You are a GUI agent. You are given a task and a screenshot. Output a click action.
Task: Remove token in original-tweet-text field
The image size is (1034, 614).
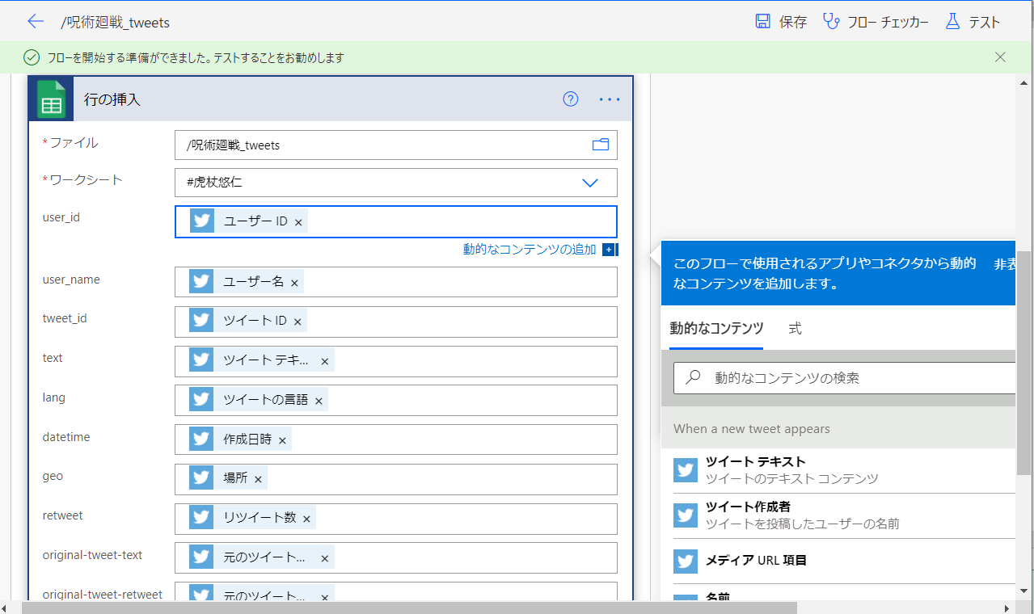coord(325,558)
